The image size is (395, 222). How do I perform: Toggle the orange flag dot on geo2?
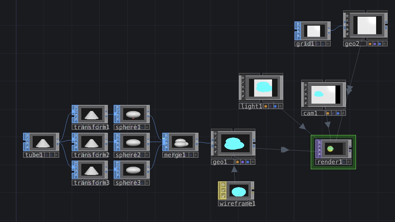[x=370, y=44]
